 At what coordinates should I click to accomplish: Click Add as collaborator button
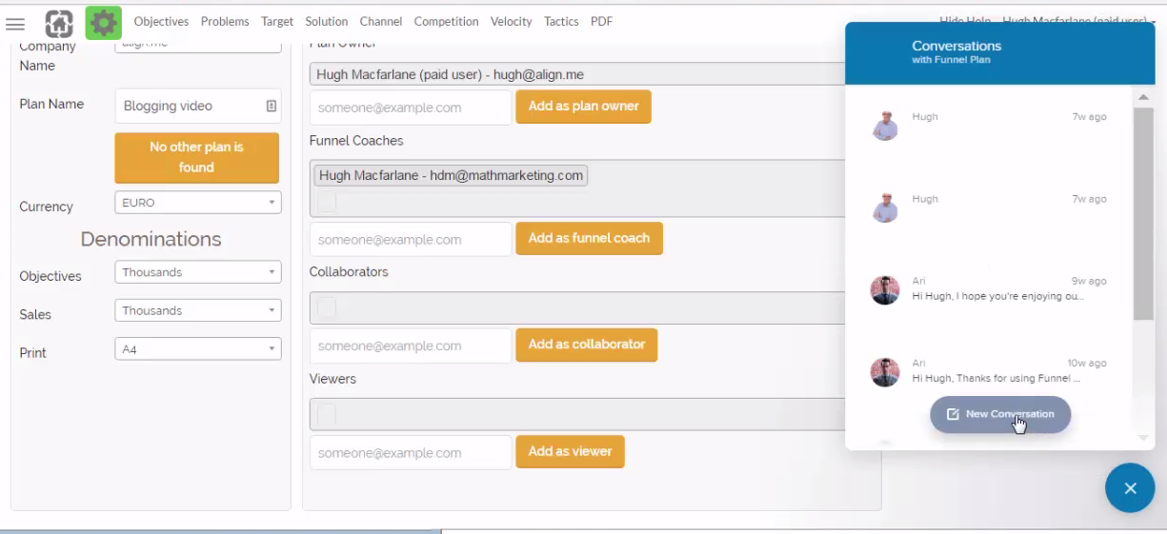pos(587,345)
